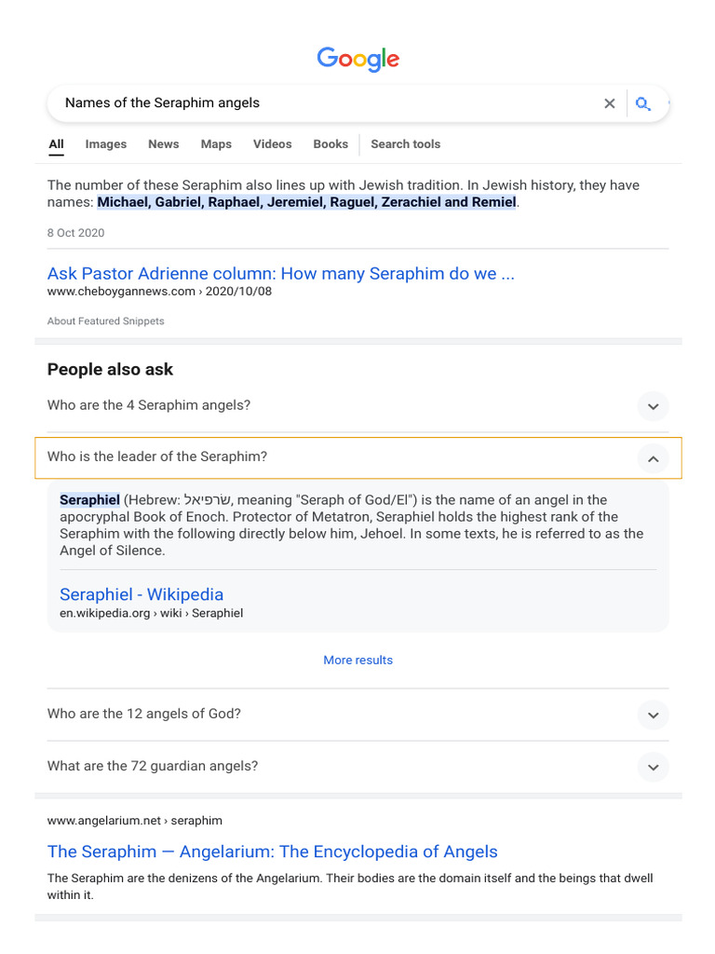Open The Seraphim — Angelarium result
This screenshot has height=954, width=715.
click(x=272, y=852)
